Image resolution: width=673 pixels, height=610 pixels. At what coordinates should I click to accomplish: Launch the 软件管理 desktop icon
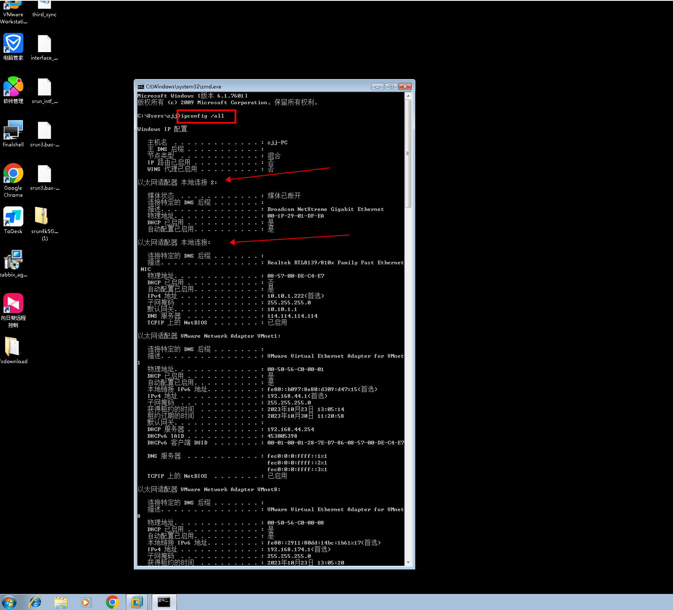pyautogui.click(x=13, y=87)
